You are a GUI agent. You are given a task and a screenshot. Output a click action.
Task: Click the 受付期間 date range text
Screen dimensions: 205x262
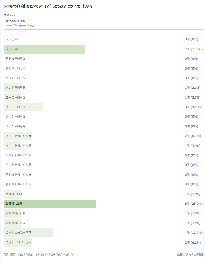point(39,255)
